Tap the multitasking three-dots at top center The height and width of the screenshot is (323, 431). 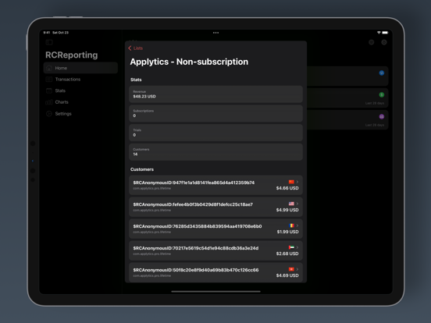(x=215, y=33)
